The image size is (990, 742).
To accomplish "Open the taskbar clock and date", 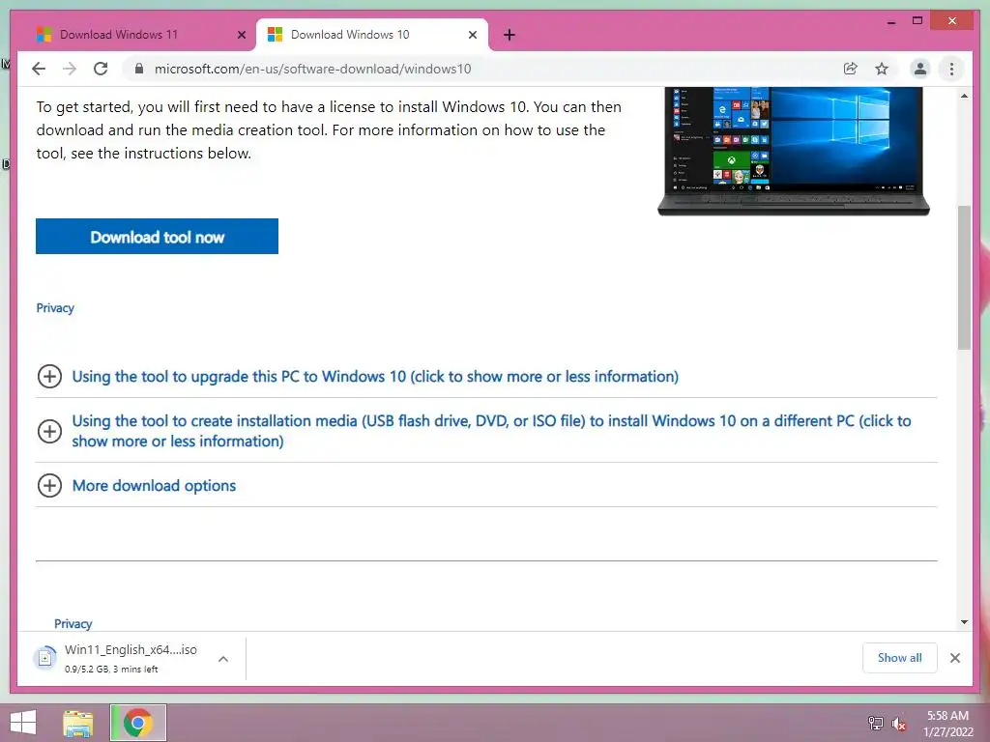I will [947, 724].
